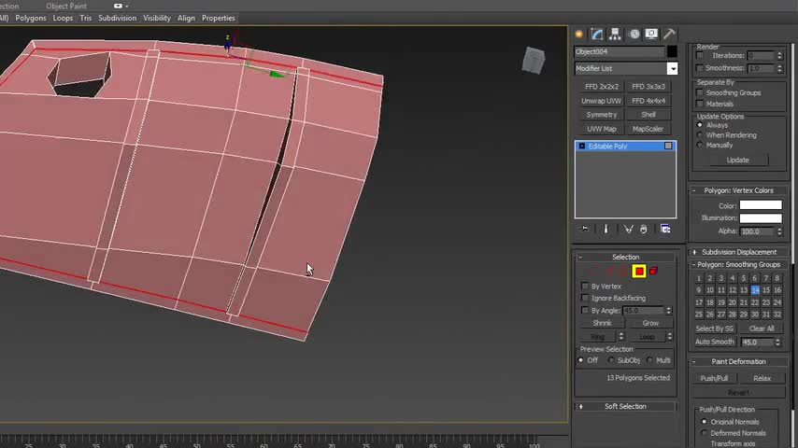Select the When Rendering radio option
The image size is (798, 448).
(x=701, y=135)
